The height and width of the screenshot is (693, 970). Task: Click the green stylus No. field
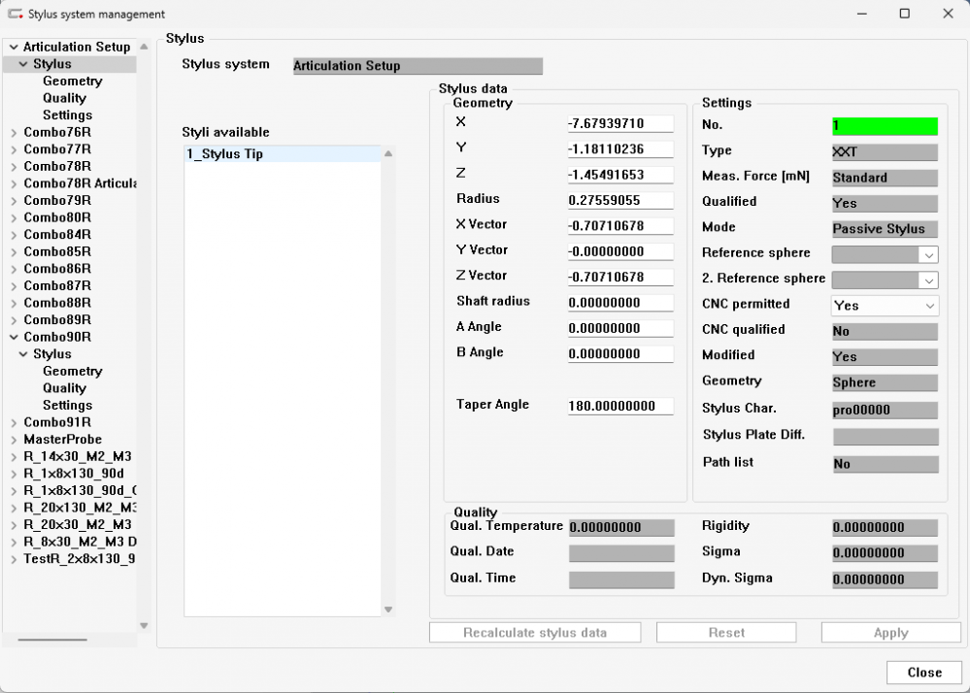point(885,126)
